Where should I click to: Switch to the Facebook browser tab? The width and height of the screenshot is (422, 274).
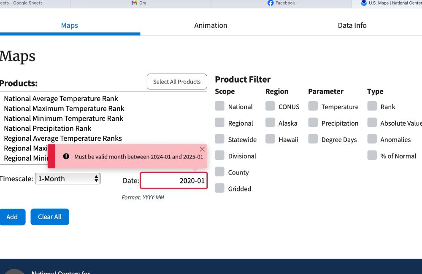coord(281,3)
